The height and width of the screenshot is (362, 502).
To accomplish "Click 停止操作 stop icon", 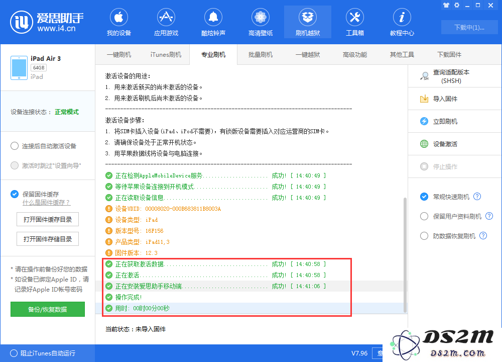I will [x=424, y=166].
